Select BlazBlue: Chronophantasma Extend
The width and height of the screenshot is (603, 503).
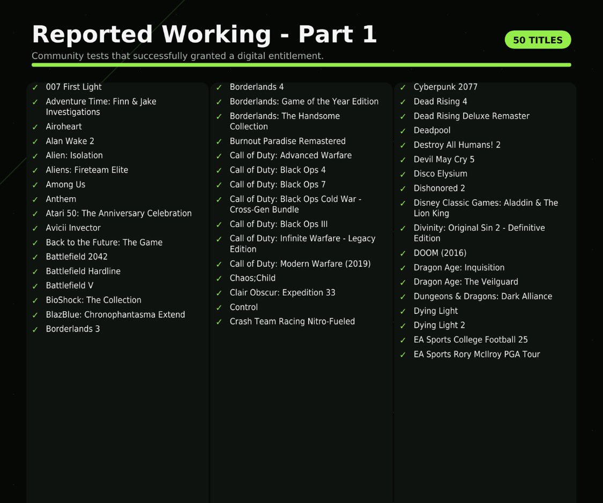pyautogui.click(x=115, y=315)
